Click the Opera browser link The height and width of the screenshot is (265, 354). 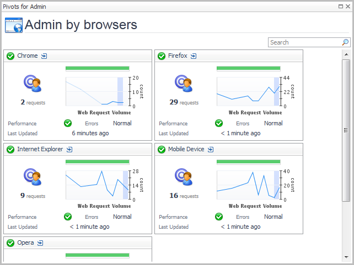[x=25, y=243]
